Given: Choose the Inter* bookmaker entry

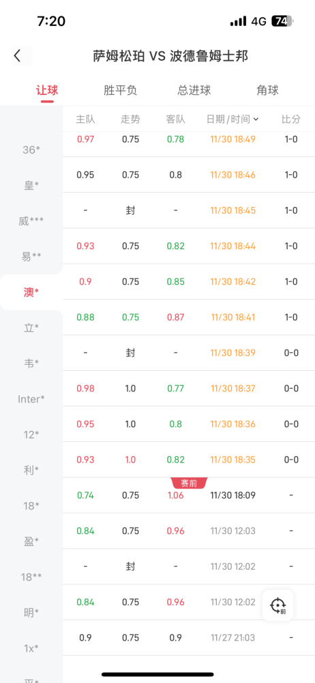Looking at the screenshot, I should [x=31, y=399].
